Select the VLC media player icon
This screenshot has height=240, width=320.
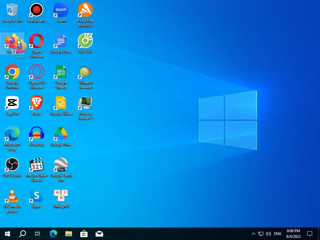tap(12, 201)
